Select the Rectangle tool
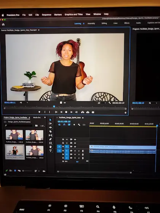 [x=50, y=143]
